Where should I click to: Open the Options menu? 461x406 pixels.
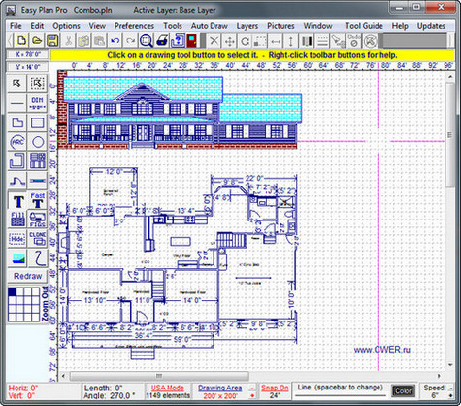click(66, 26)
